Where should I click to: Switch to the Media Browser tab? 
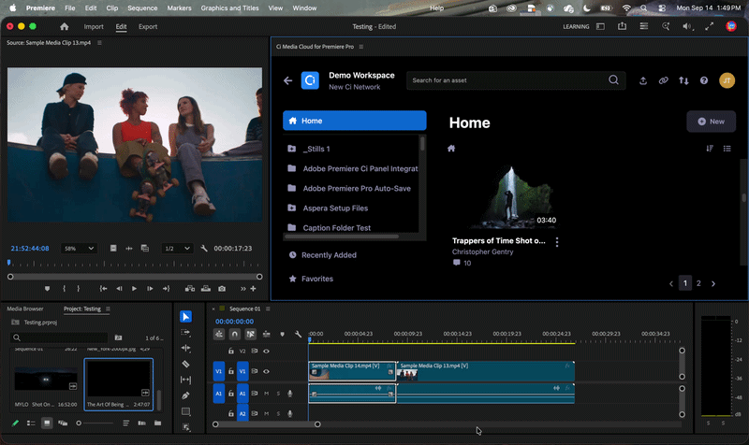pos(25,309)
